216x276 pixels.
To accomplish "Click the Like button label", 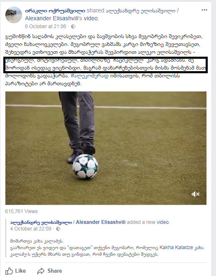I will pyautogui.click(x=20, y=271).
